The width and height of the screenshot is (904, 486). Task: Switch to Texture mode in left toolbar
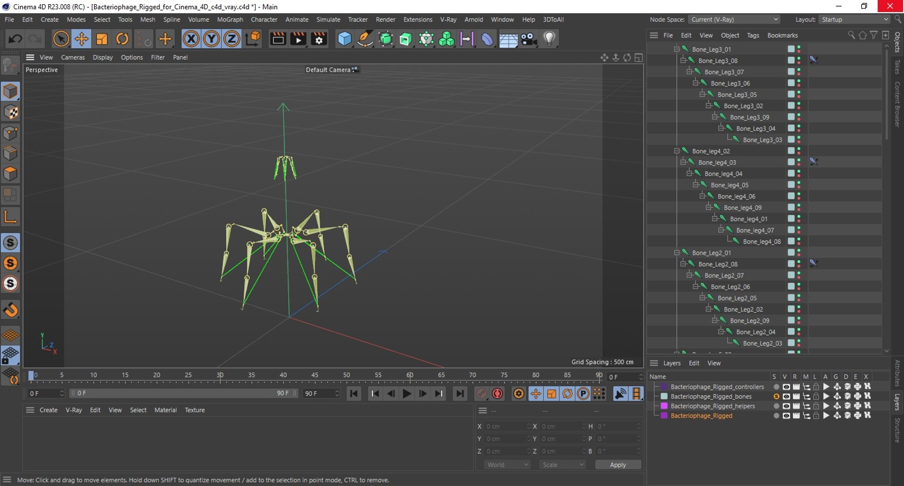click(10, 113)
